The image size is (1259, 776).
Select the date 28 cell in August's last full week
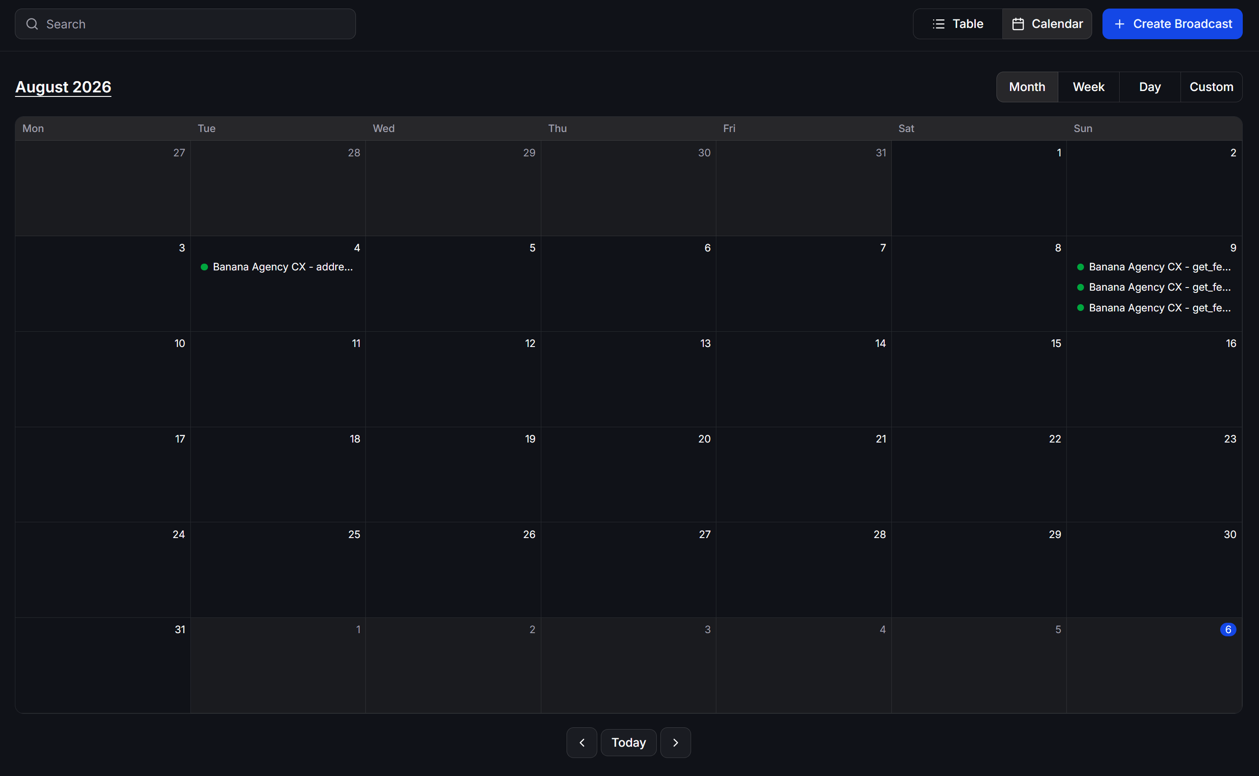click(x=804, y=570)
